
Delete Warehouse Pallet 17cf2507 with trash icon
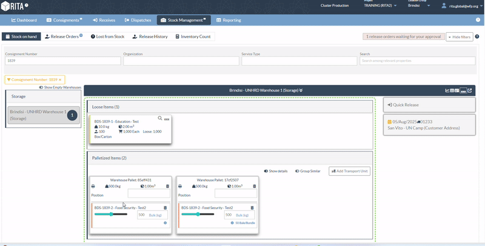coord(255,187)
